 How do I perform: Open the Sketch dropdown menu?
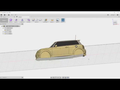point(37,22)
